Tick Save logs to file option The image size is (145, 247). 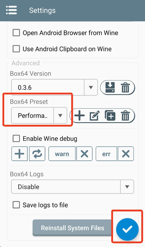click(16, 205)
